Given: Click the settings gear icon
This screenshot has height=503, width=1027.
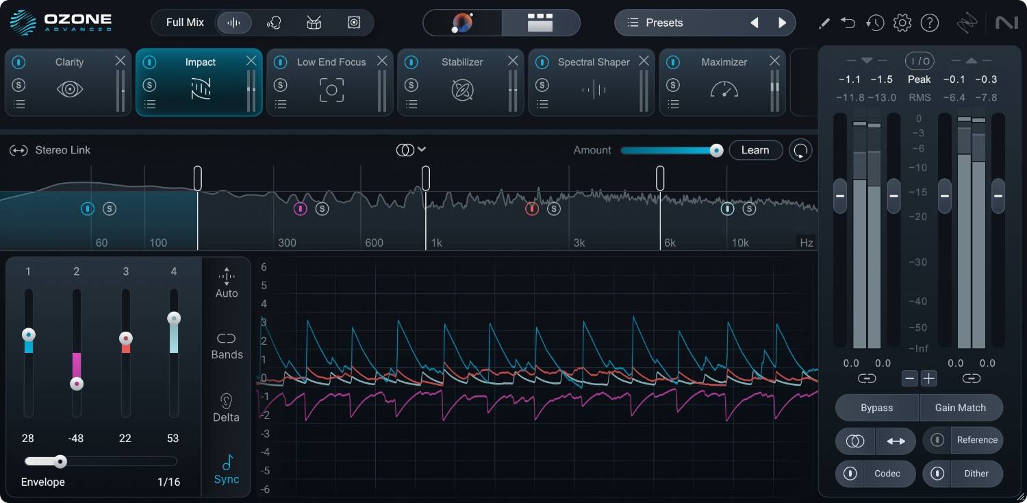Looking at the screenshot, I should pyautogui.click(x=902, y=23).
